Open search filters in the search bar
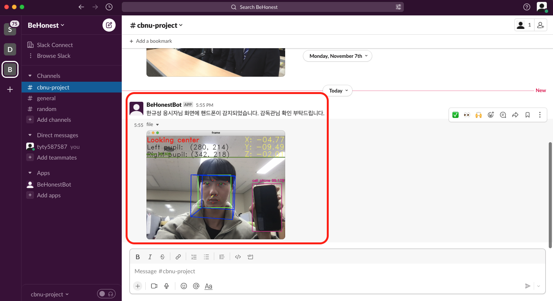553x301 pixels. [x=398, y=7]
